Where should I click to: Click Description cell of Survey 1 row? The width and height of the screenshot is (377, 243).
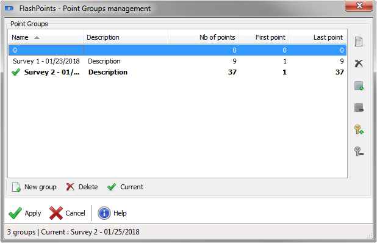coord(104,61)
